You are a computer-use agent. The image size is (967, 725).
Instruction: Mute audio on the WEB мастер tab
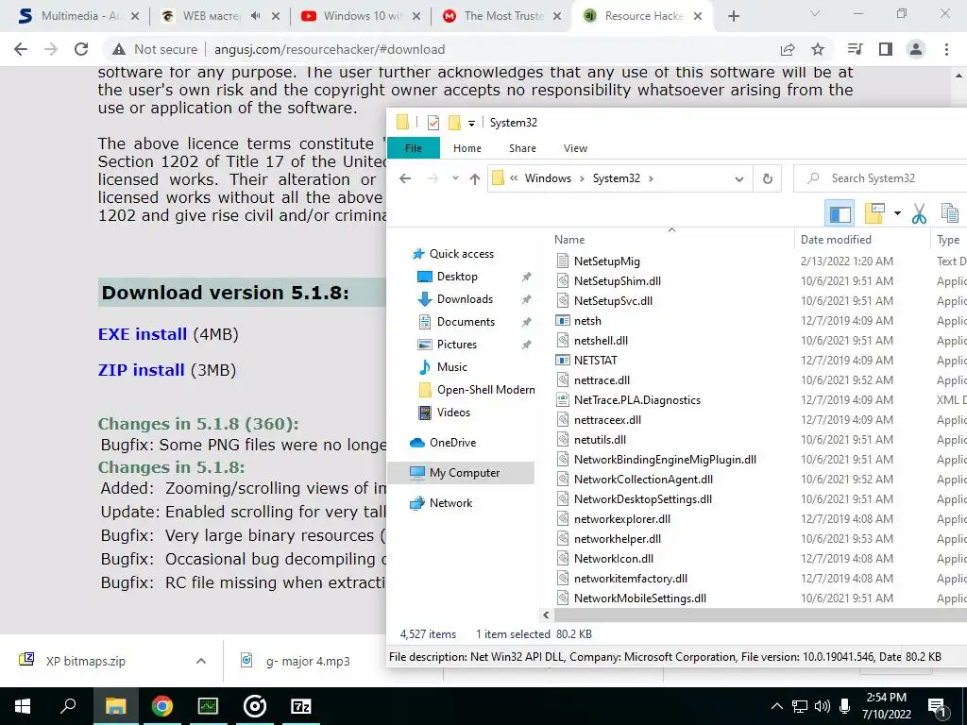click(255, 16)
